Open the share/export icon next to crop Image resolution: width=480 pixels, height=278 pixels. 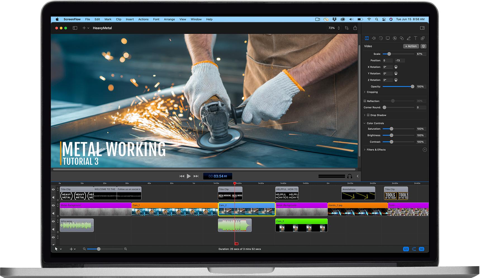355,28
